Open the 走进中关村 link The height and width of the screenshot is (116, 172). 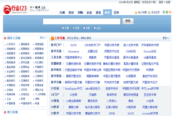pos(112,89)
